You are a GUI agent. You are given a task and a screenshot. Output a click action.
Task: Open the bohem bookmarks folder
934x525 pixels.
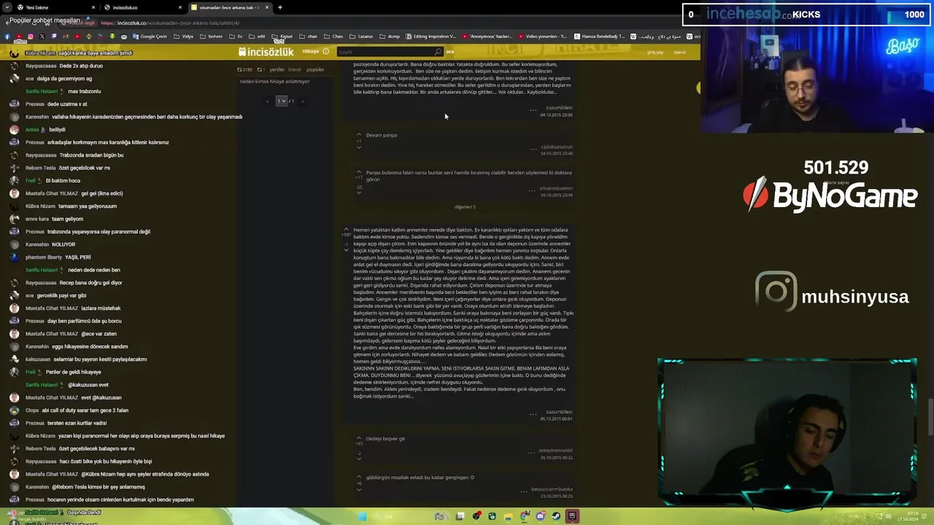click(x=212, y=36)
